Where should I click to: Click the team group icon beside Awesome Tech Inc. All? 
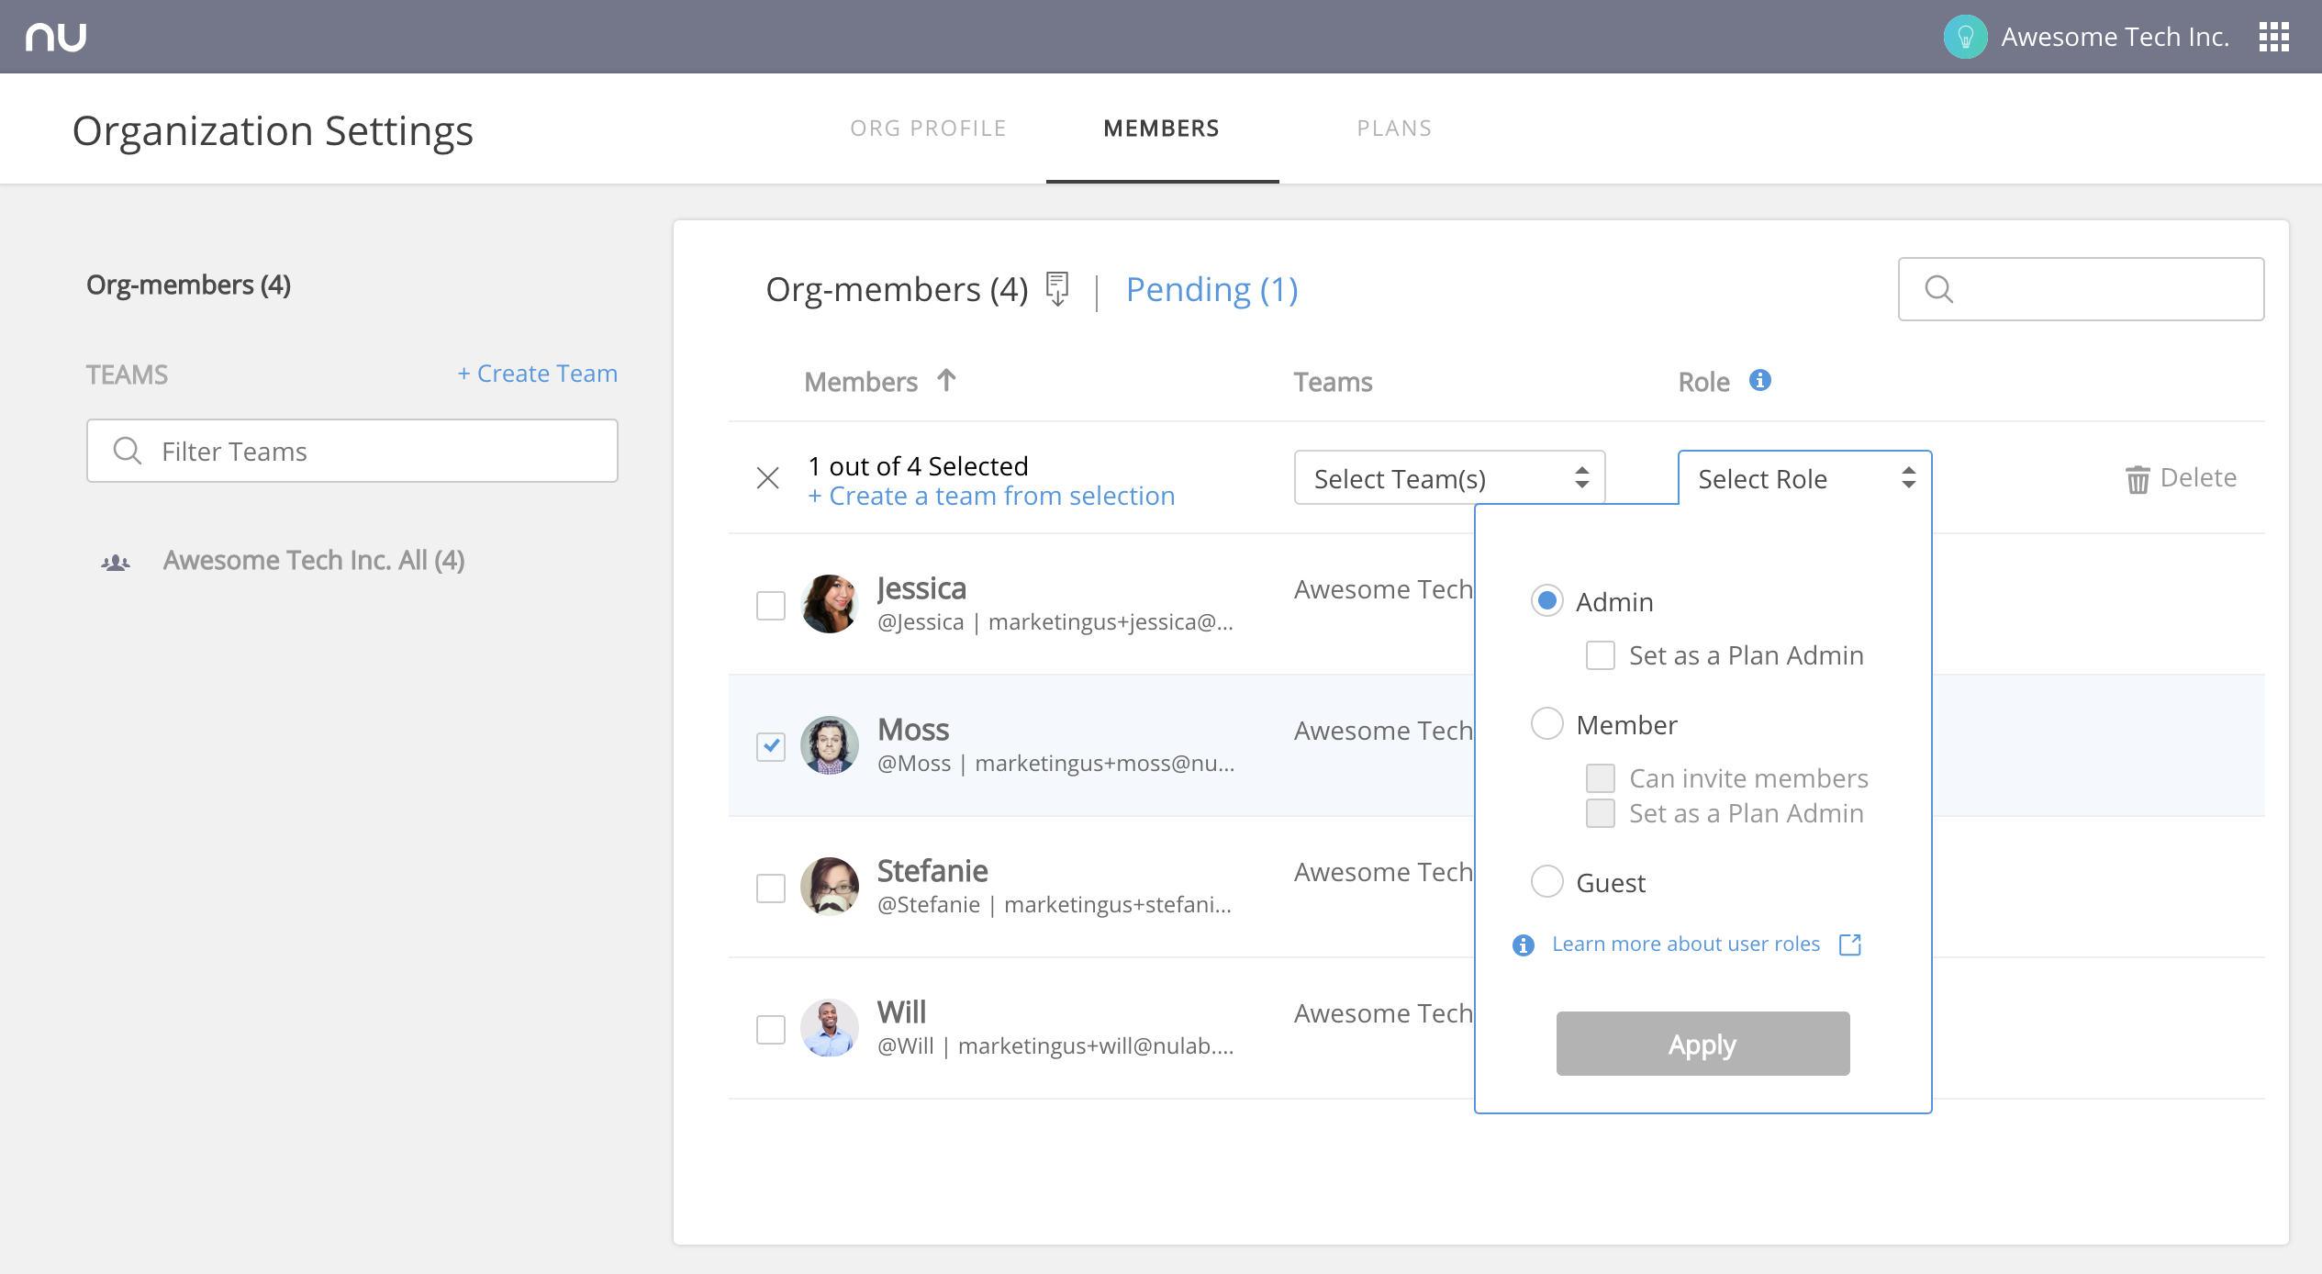point(116,562)
